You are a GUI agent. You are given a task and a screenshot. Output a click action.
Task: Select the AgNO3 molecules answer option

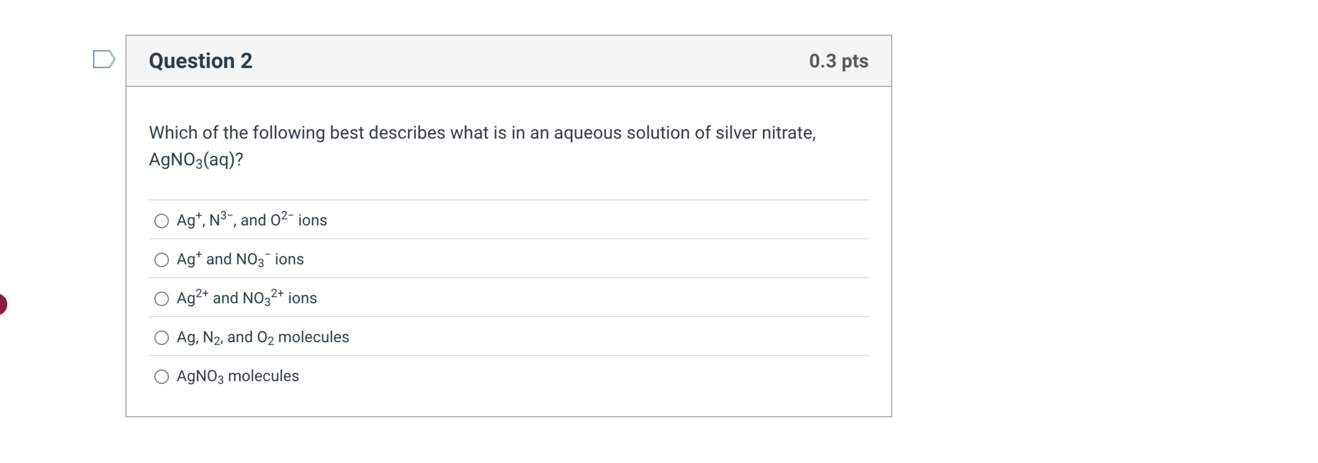coord(161,377)
